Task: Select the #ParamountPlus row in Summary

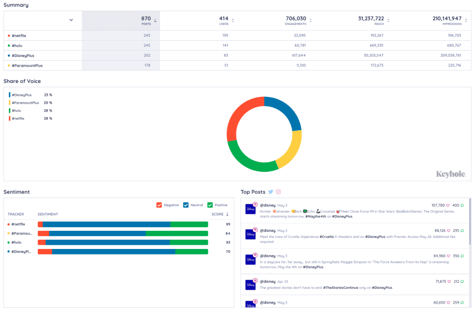Action: pyautogui.click(x=237, y=65)
